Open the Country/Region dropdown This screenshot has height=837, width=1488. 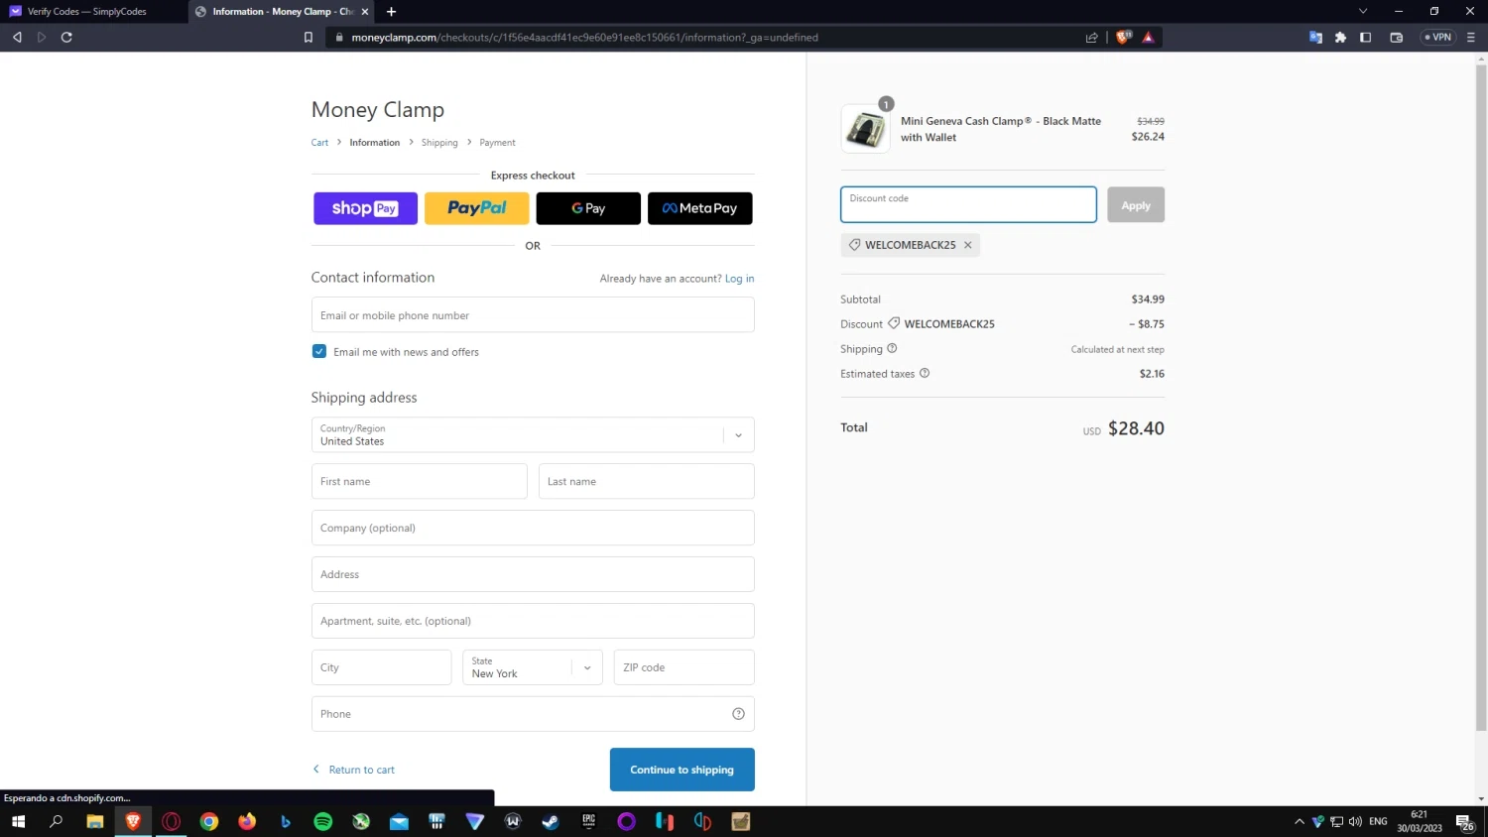(x=533, y=435)
